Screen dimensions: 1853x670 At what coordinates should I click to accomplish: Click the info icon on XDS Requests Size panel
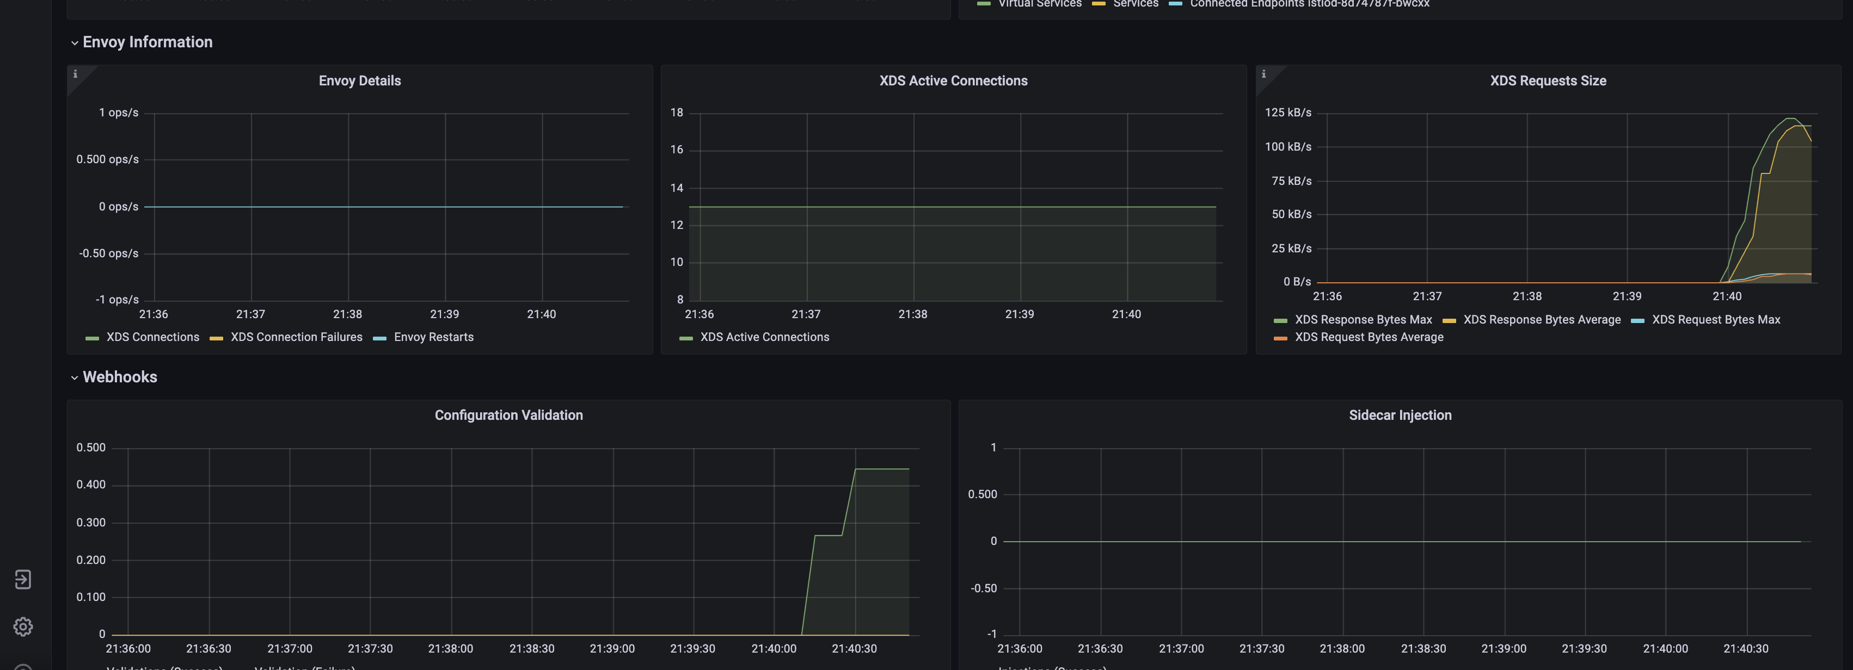pyautogui.click(x=1263, y=74)
